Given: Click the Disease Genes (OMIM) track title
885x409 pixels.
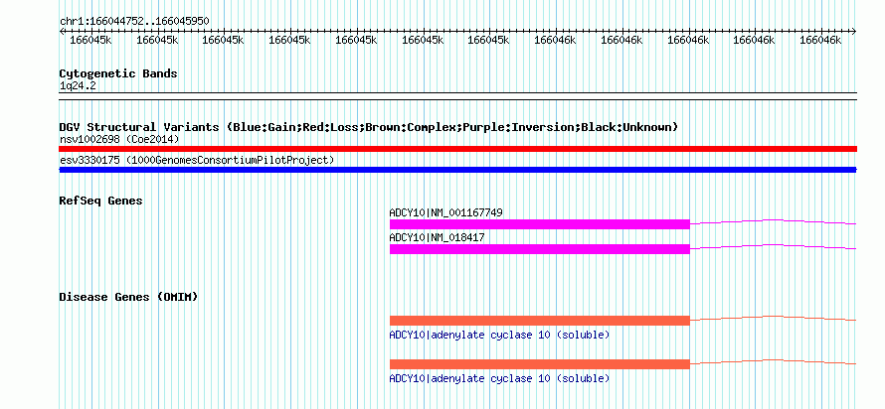Looking at the screenshot, I should 128,297.
